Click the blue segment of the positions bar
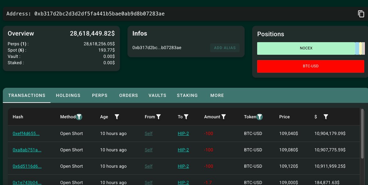The image size is (368, 185). pos(357,48)
